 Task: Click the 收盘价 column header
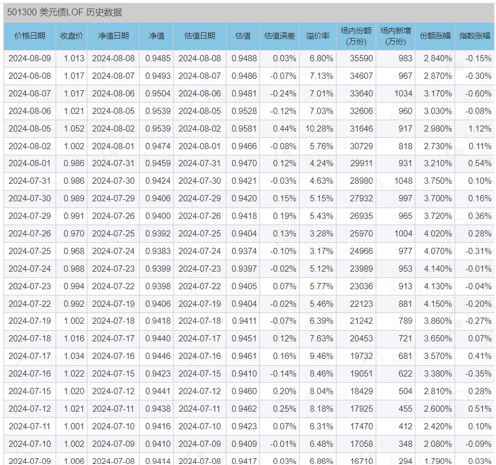tap(72, 36)
